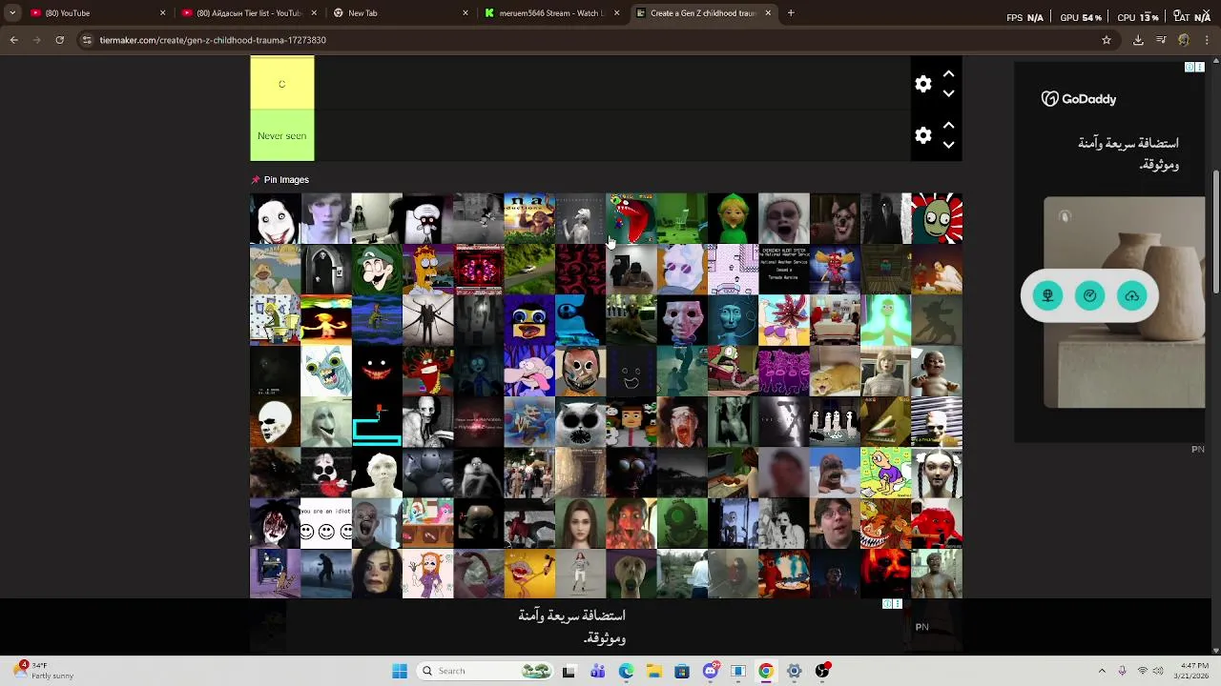Open File Explorer from taskbar
Screen dimensions: 1221x686
pyautogui.click(x=653, y=671)
